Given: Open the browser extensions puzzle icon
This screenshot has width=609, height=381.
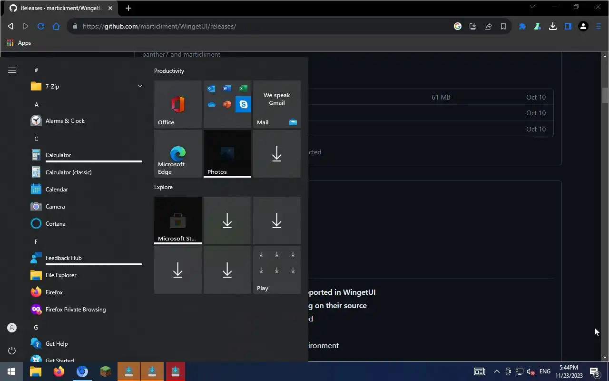Looking at the screenshot, I should 522,26.
